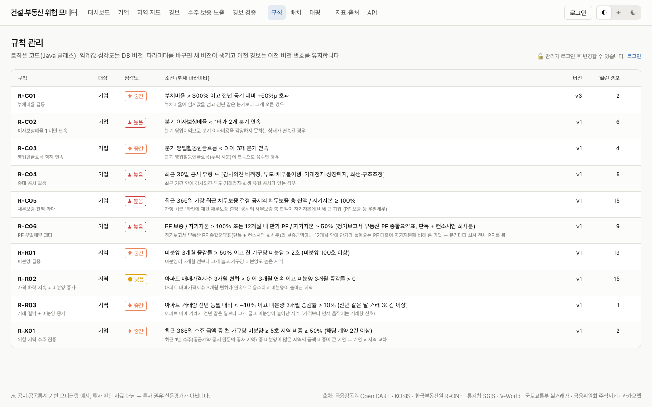The width and height of the screenshot is (652, 407).
Task: Open the 배치 nav tab
Action: coord(296,13)
